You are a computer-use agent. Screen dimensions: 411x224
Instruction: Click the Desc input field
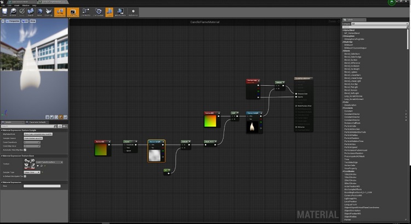42,186
